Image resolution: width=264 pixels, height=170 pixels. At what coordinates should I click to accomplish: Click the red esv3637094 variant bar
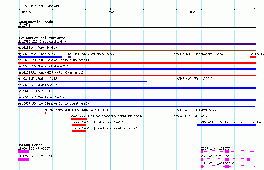click(x=79, y=119)
